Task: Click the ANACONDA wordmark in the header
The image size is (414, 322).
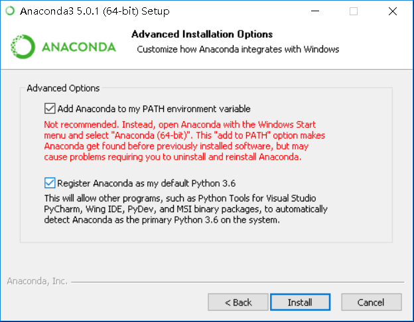Action: (78, 48)
